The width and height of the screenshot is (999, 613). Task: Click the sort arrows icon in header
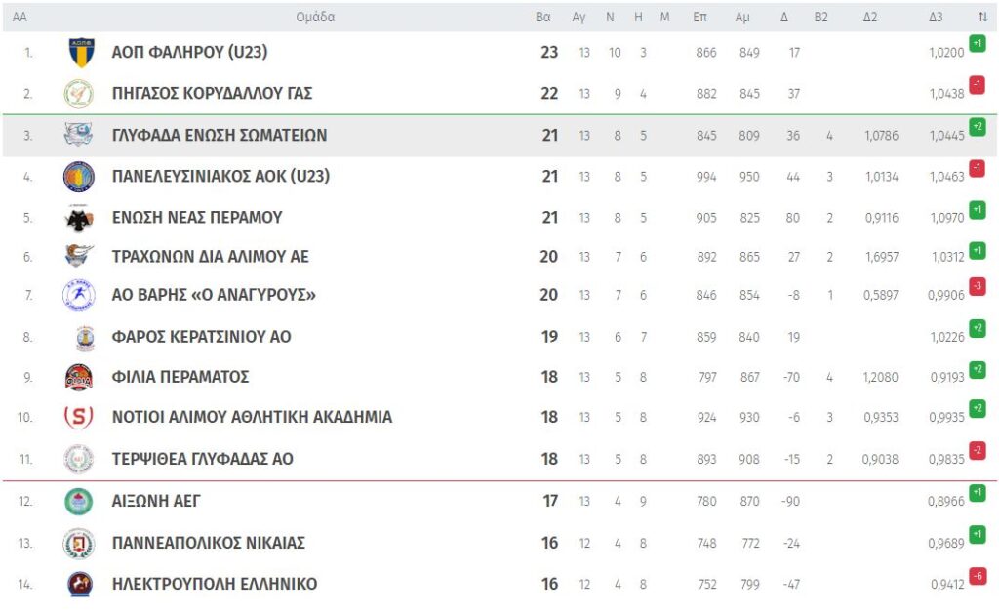click(982, 17)
